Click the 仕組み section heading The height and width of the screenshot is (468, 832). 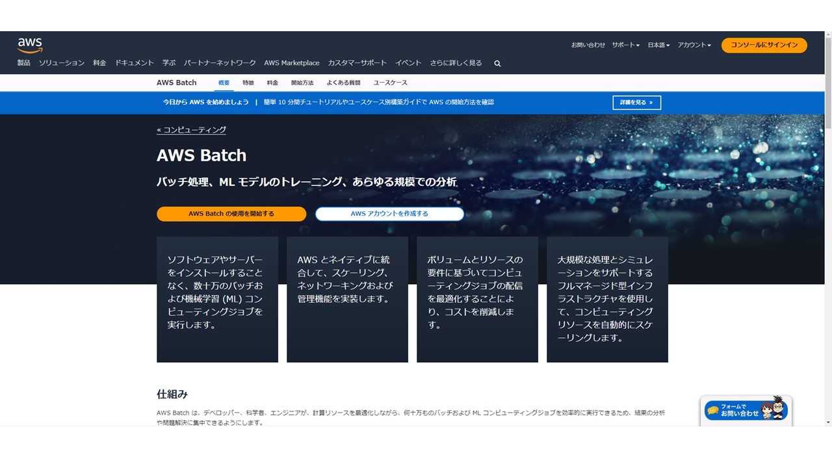click(x=172, y=394)
